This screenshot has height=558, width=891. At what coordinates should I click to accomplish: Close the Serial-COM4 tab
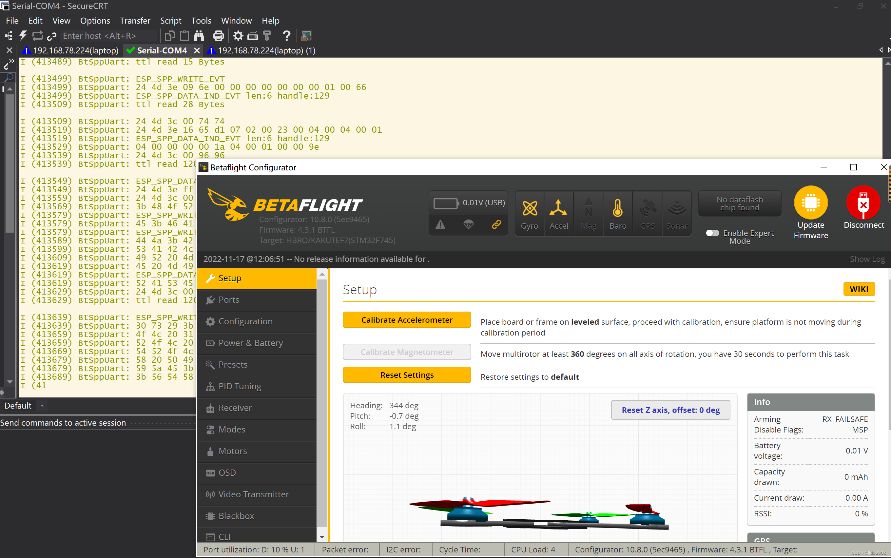197,50
